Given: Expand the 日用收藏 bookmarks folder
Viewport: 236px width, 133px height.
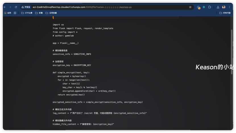Looking at the screenshot, I should click(x=51, y=13).
